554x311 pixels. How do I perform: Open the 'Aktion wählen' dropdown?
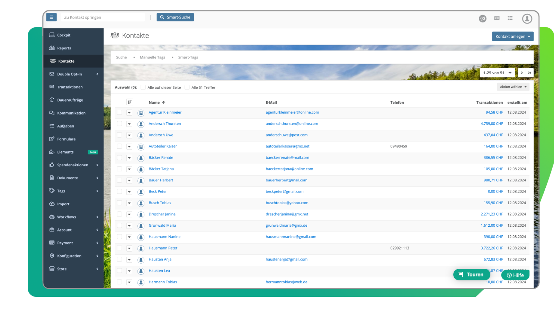[513, 87]
